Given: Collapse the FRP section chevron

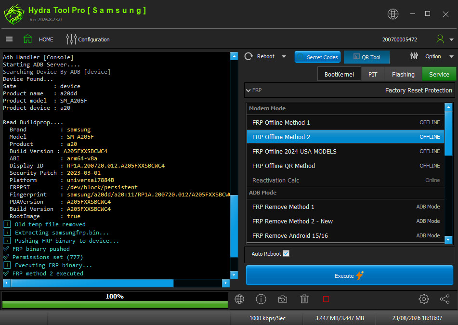Looking at the screenshot, I should 249,91.
